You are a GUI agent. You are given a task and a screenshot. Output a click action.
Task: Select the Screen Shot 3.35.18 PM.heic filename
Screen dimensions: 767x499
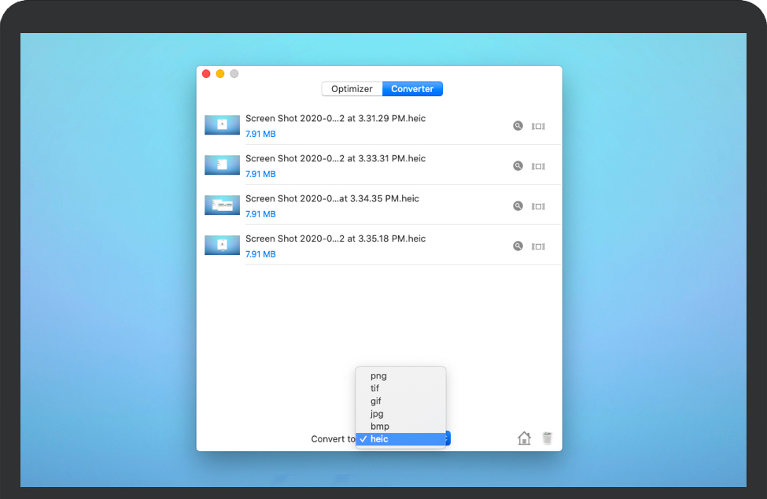[335, 238]
